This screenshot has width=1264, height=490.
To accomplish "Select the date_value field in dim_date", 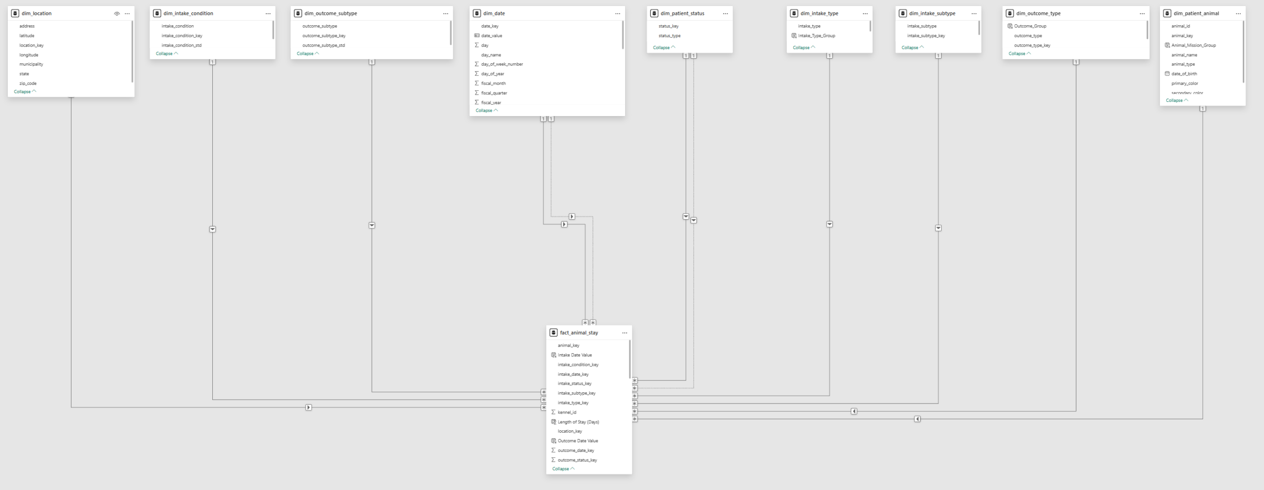I will pos(491,36).
